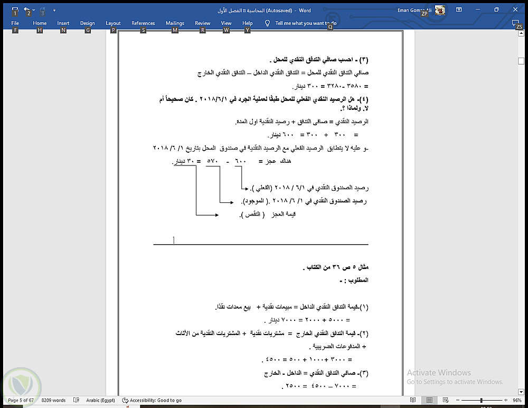Click the vertical scrollbar up arrow

(521, 33)
